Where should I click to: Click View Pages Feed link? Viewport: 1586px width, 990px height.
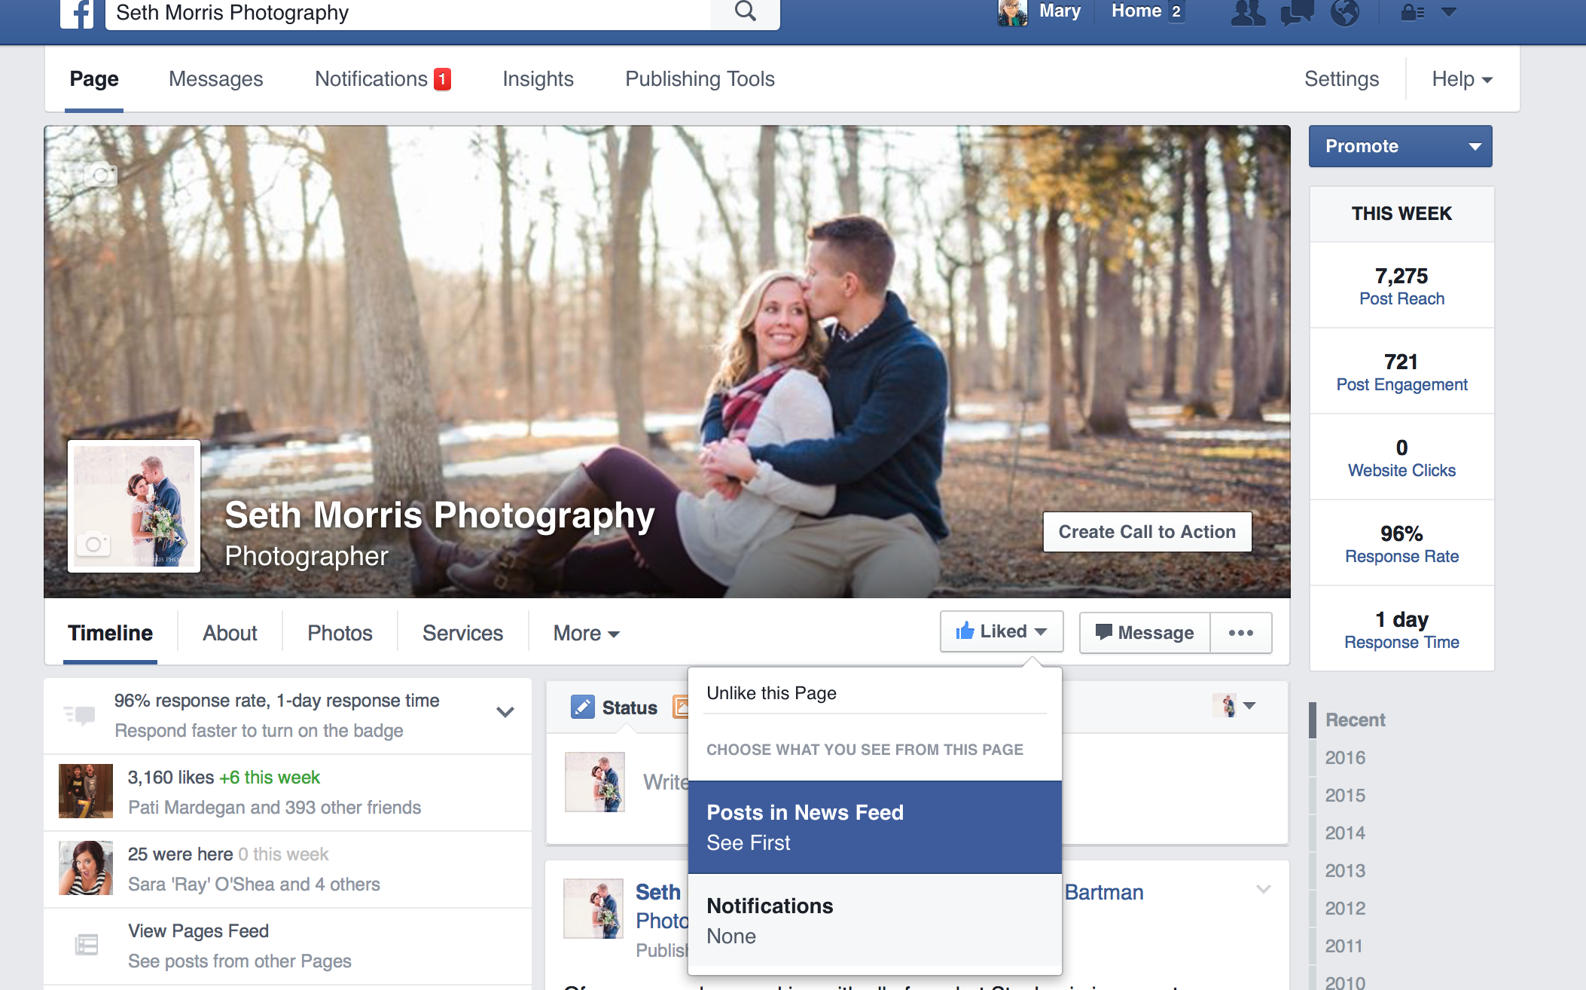click(x=198, y=931)
